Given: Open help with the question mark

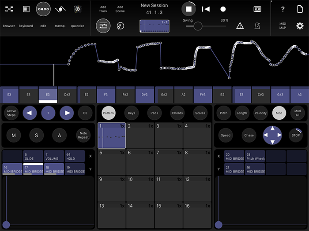Looking at the screenshot, I should [283, 9].
